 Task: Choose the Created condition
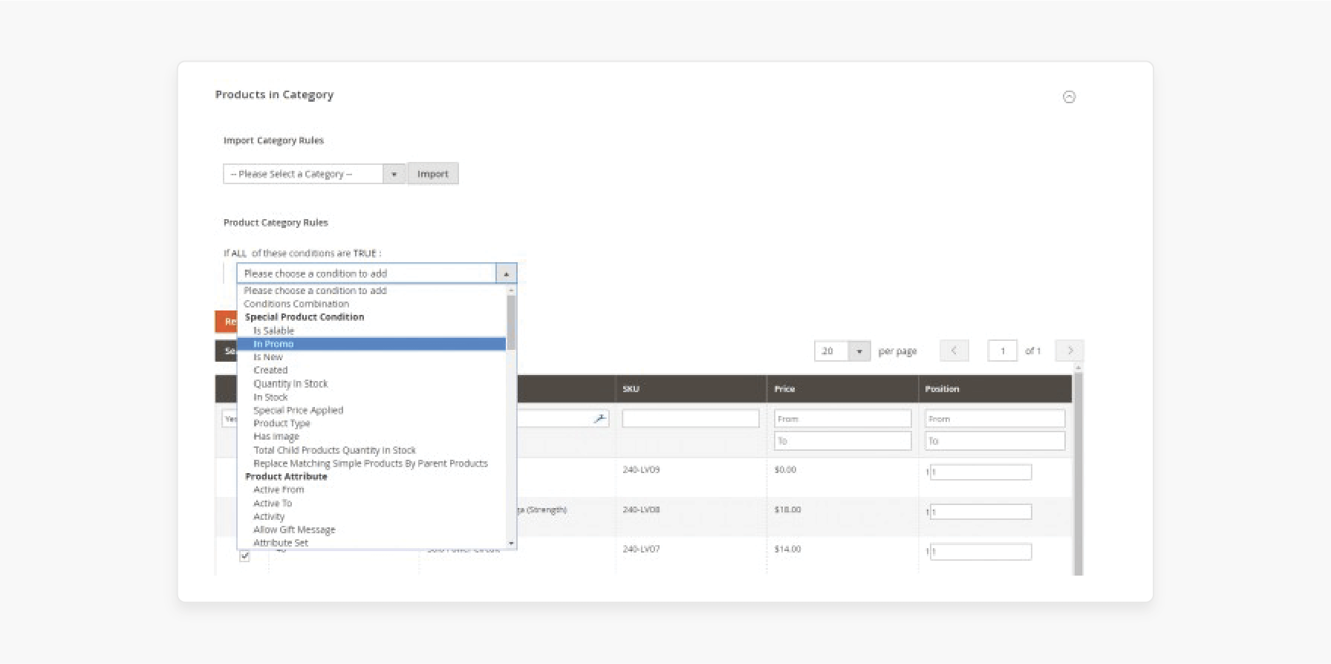point(270,370)
